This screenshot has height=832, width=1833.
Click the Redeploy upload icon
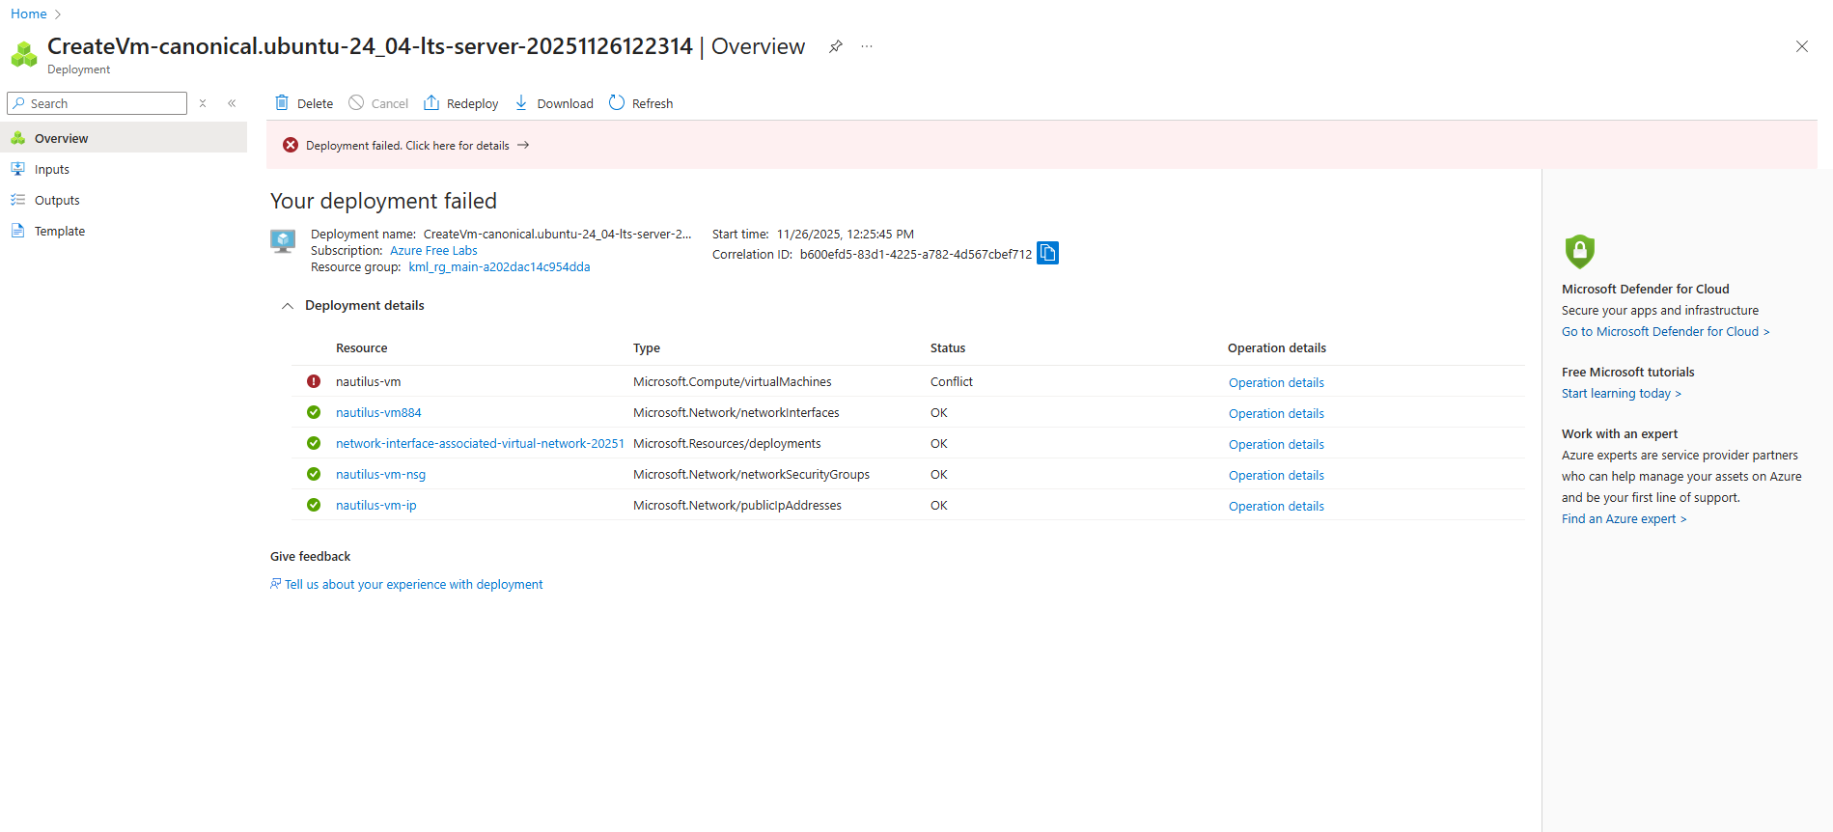(431, 103)
